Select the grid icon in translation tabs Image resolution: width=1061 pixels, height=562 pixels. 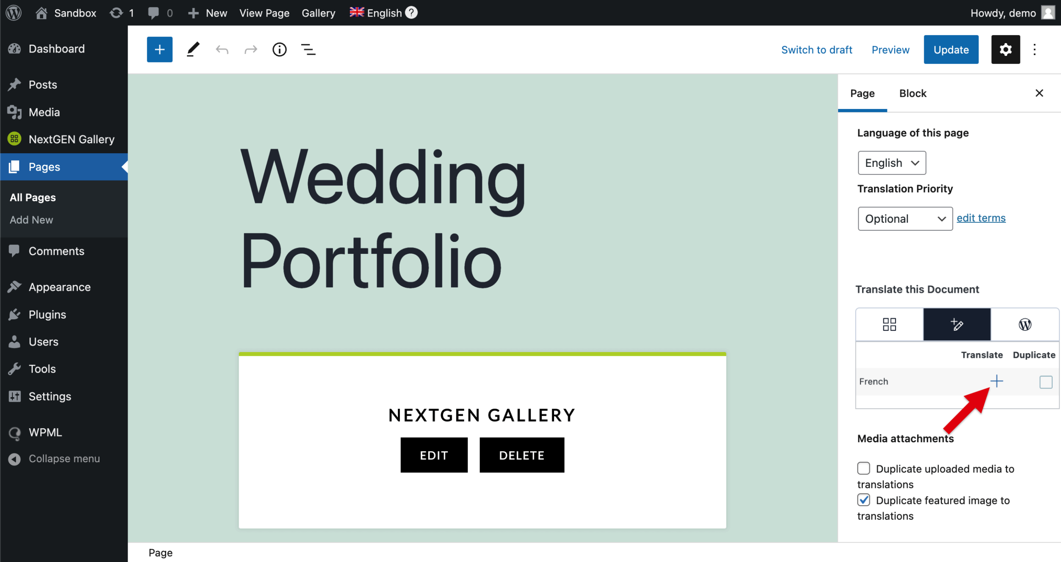pyautogui.click(x=889, y=324)
